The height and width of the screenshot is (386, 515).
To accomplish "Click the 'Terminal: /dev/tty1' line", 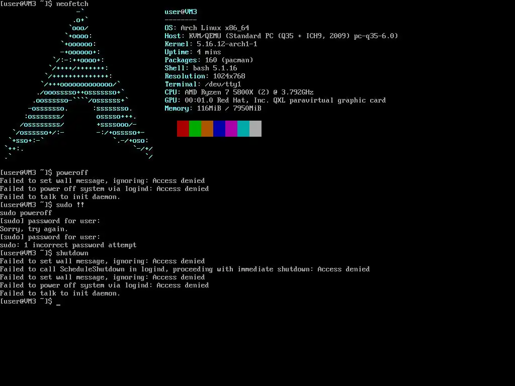I will 203,84.
